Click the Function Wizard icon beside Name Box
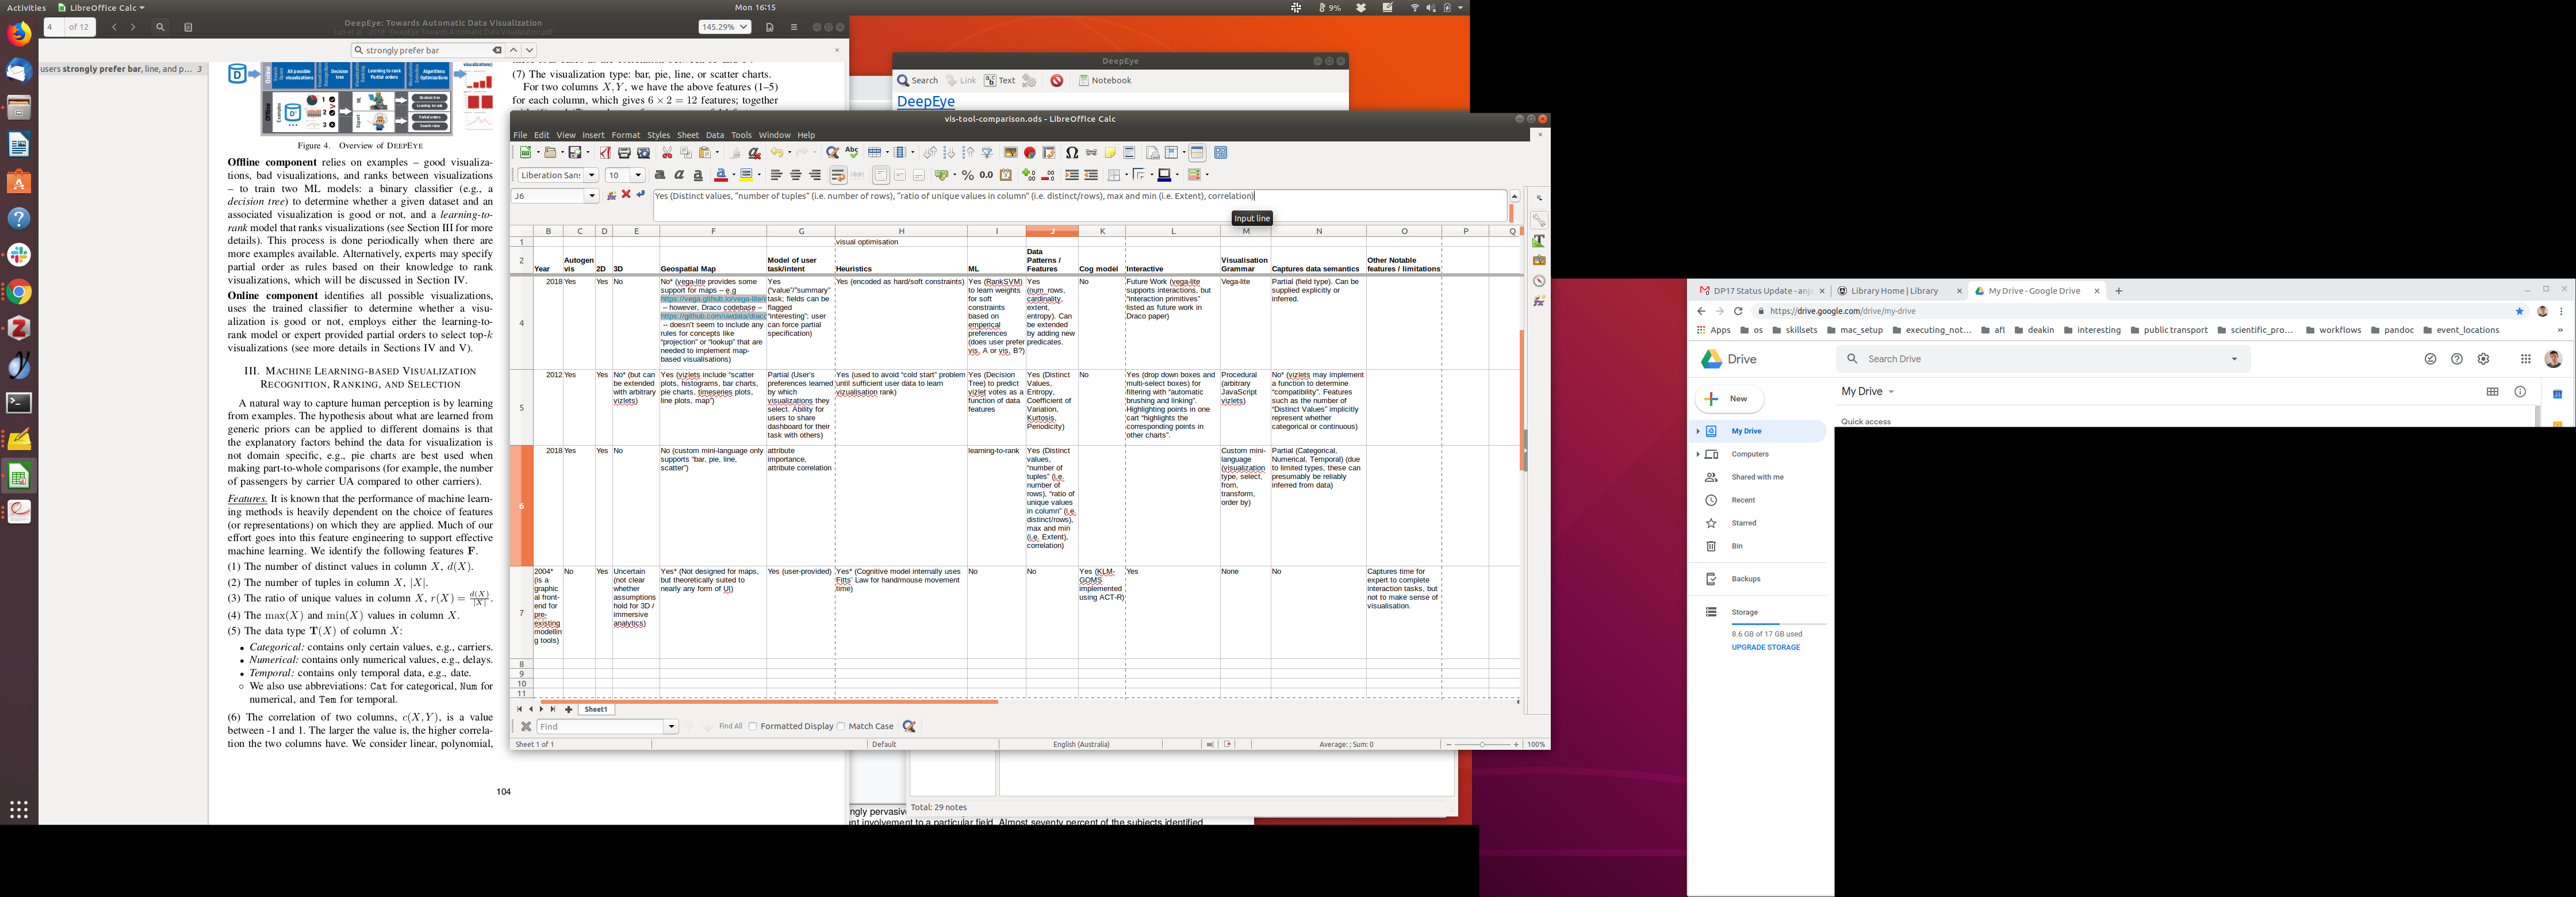The image size is (2576, 897). [x=611, y=195]
